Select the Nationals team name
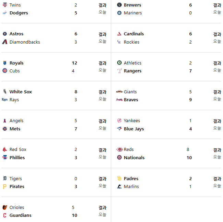This screenshot has width=223, height=222. click(x=134, y=157)
